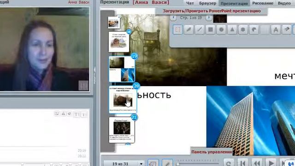295x166 pixels.
Task: Open the Чат tab
Action: [x=190, y=3]
